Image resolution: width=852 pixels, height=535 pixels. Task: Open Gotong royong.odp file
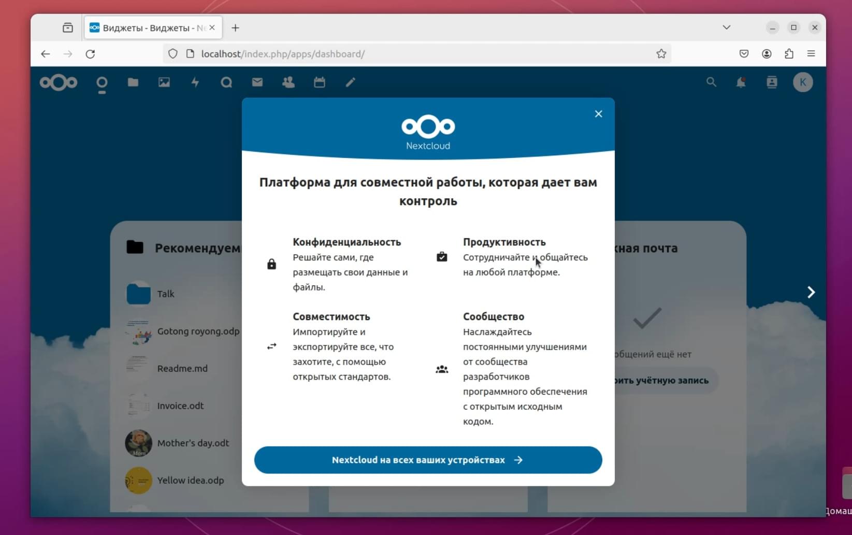[x=182, y=331]
